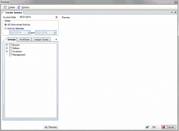
Task: Open the History menu item label
Action: click(x=25, y=7)
